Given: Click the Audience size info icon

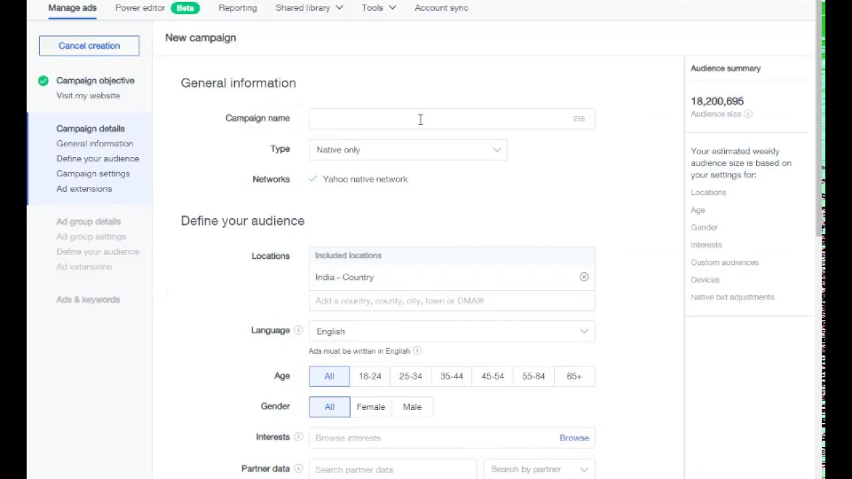Looking at the screenshot, I should 748,114.
